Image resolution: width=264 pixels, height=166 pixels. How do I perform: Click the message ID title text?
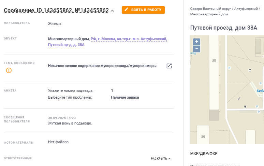click(x=56, y=11)
